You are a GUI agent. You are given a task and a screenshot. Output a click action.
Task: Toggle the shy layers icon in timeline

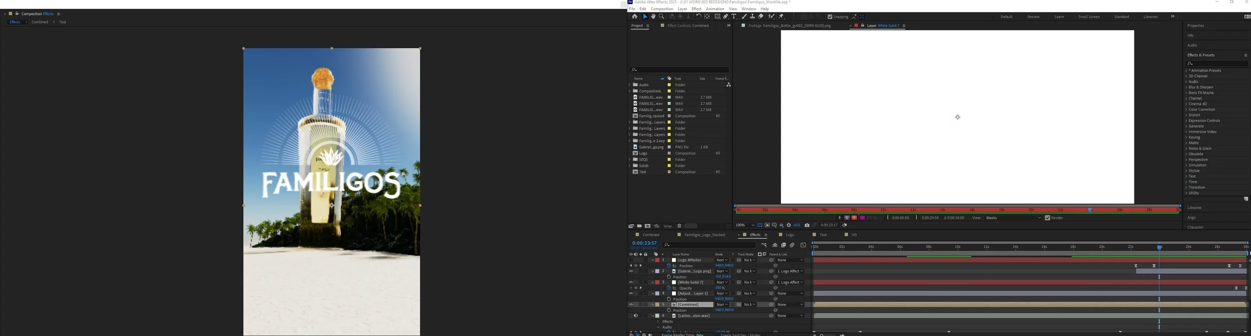(x=775, y=245)
